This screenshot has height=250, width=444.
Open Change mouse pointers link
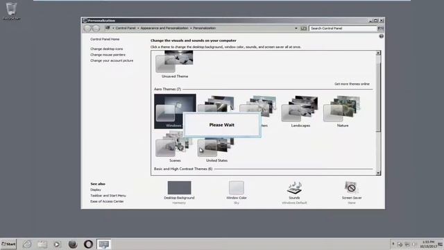(108, 55)
